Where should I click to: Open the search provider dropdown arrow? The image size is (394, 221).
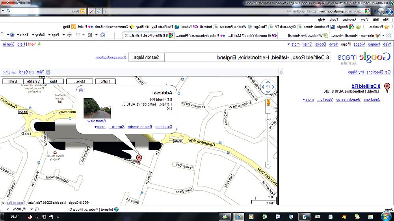point(3,11)
